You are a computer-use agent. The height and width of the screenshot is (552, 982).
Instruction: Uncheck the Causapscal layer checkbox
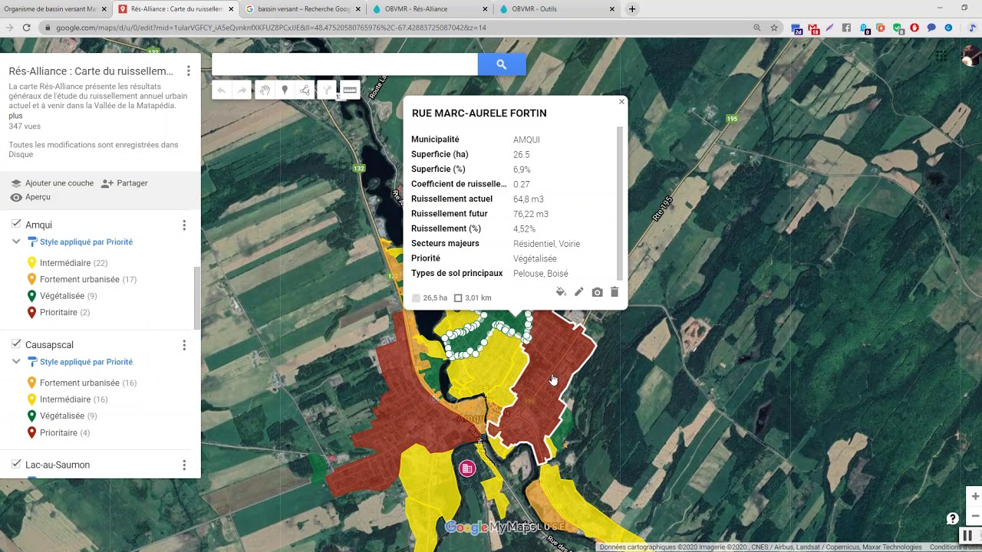(16, 344)
